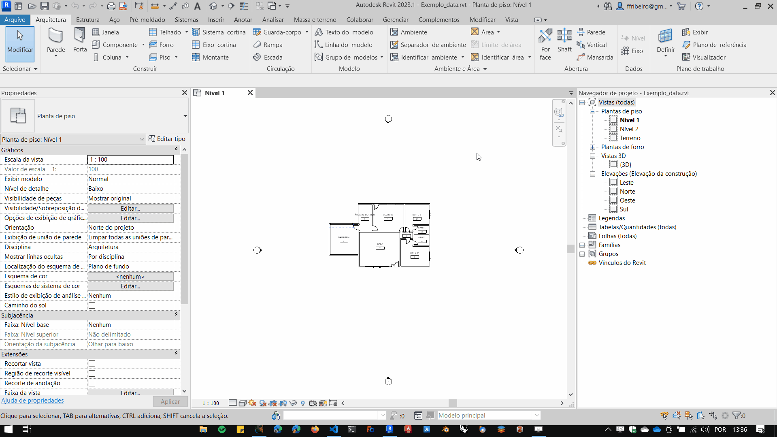Open the Planta de piso type dropdown

[185, 116]
